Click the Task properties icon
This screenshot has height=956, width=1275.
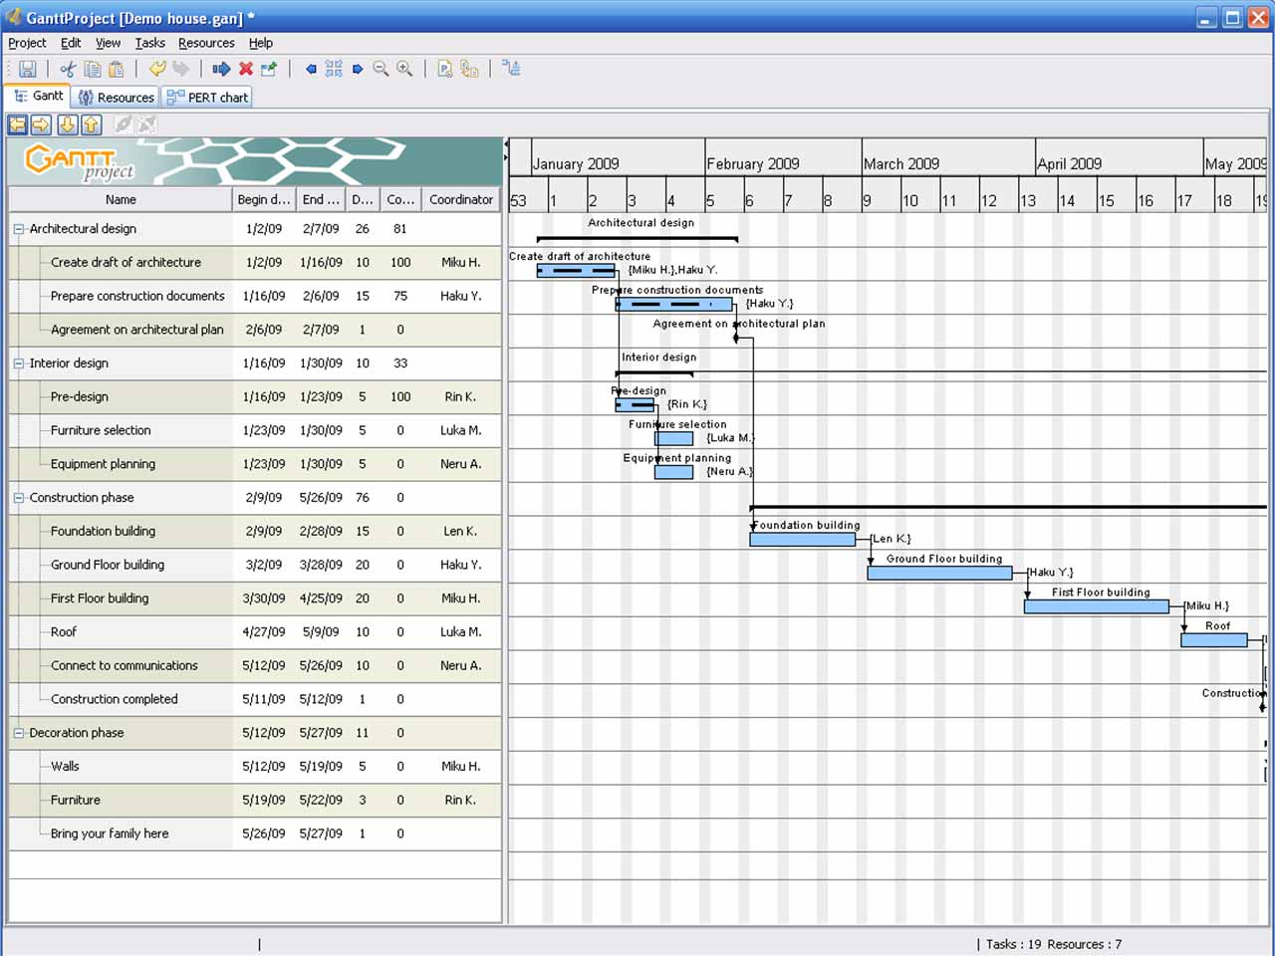[269, 69]
